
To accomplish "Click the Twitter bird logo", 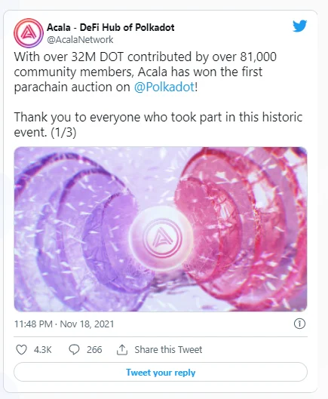I will (299, 26).
